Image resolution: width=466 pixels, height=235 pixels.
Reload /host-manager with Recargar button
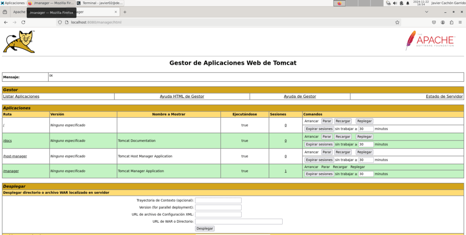pos(343,152)
